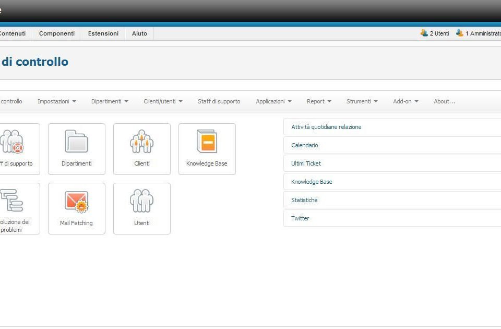Expand the Dipartimenti dropdown menu

[110, 101]
